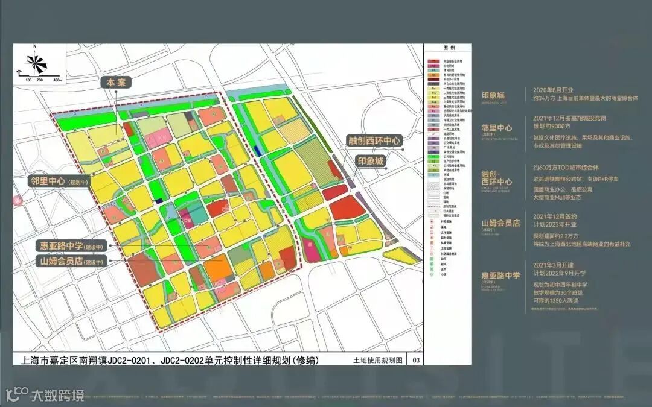Click the 土地使用规划图 caption
The height and width of the screenshot is (407, 652).
378,360
